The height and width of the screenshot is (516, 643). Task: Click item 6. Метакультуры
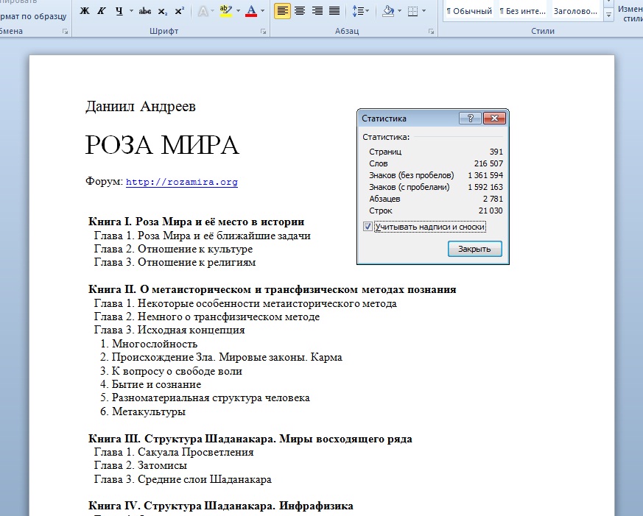point(143,411)
